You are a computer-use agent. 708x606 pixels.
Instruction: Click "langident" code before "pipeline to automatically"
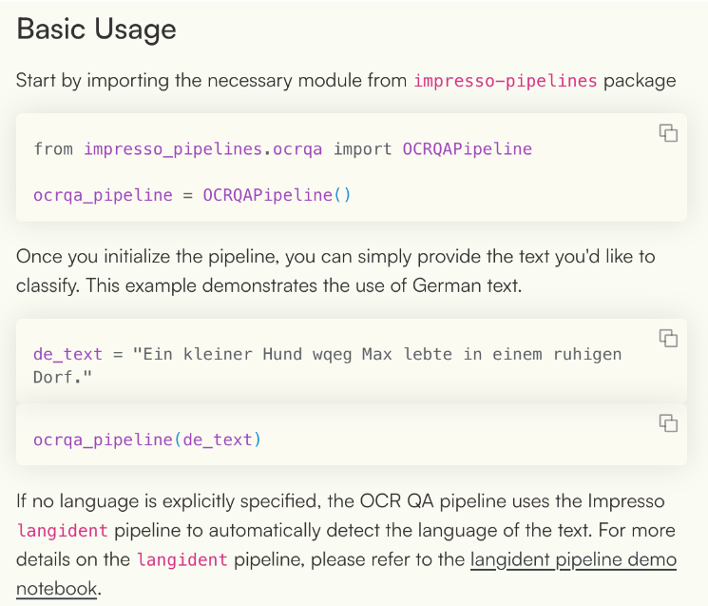pos(62,530)
